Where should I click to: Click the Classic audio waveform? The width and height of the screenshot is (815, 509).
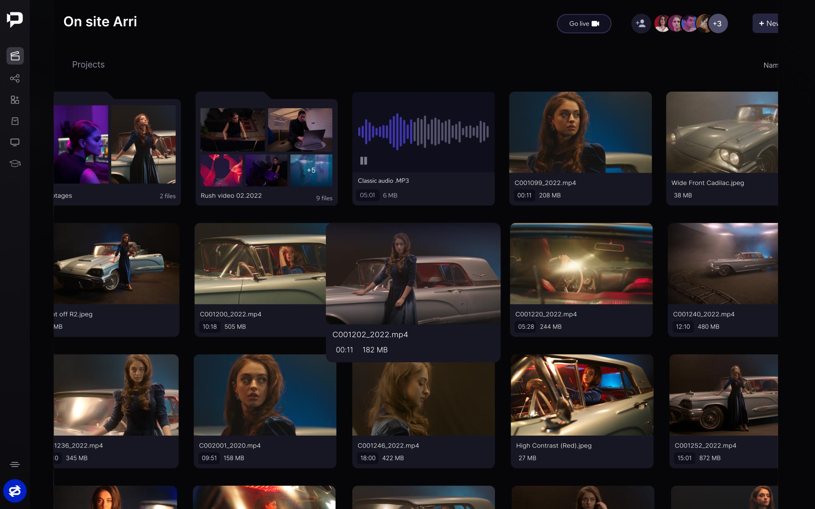click(423, 132)
